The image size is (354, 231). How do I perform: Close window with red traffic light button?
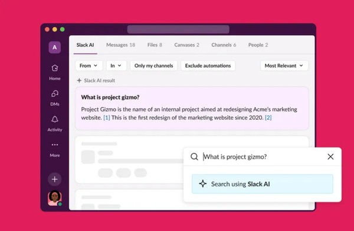click(47, 29)
